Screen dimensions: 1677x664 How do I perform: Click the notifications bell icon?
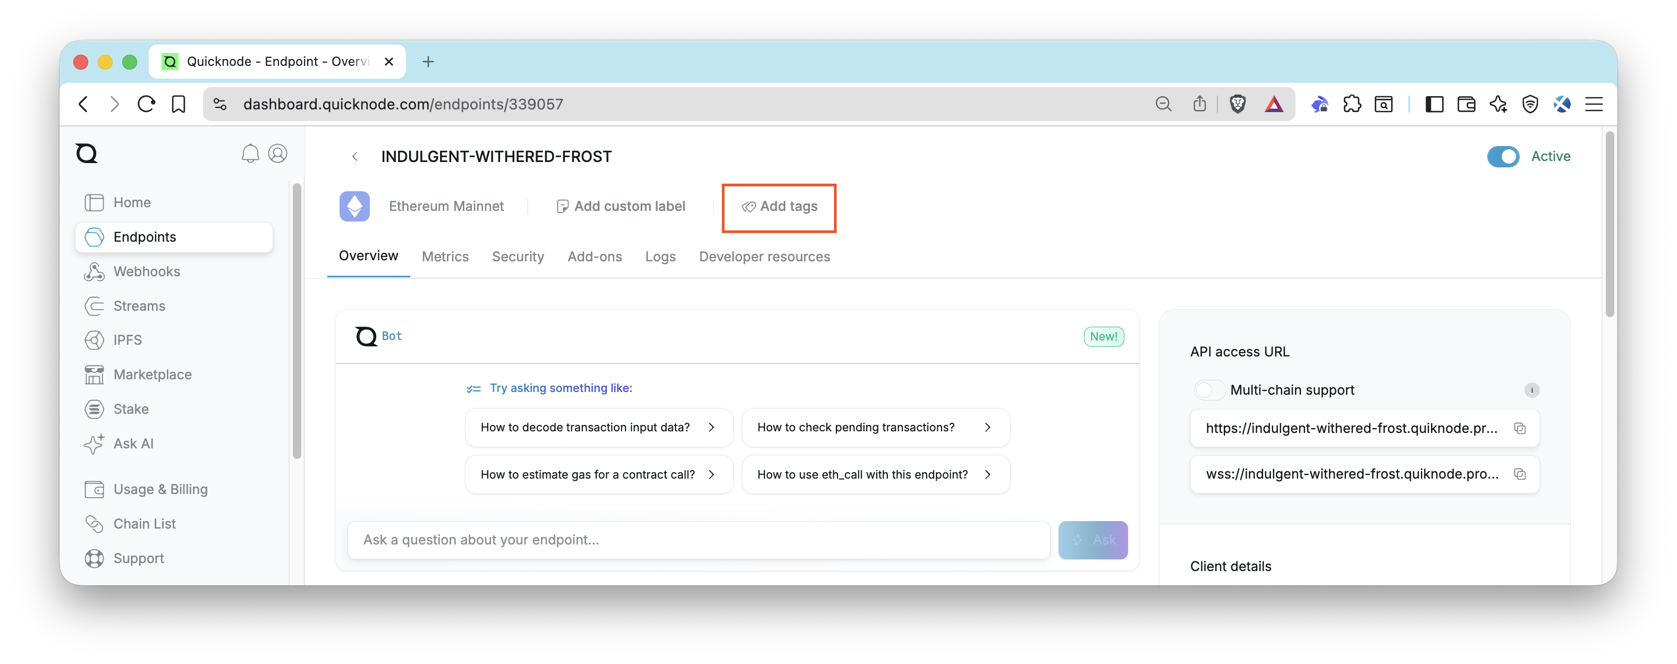pos(250,154)
